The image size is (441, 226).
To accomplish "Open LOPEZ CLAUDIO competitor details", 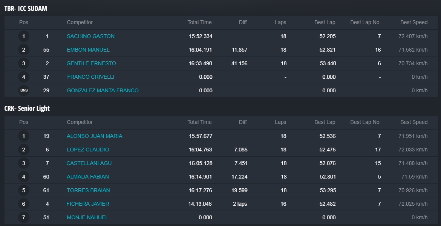I will 88,150.
